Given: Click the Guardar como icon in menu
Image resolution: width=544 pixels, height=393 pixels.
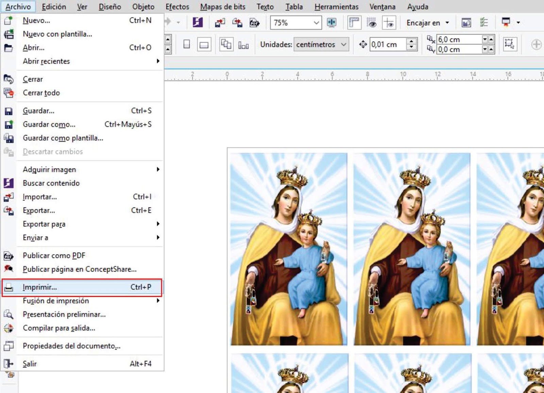Looking at the screenshot, I should pyautogui.click(x=8, y=125).
